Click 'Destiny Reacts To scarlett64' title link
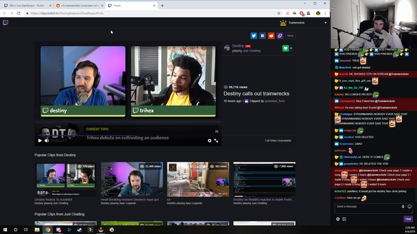This screenshot has width=417, height=234. pyautogui.click(x=53, y=200)
